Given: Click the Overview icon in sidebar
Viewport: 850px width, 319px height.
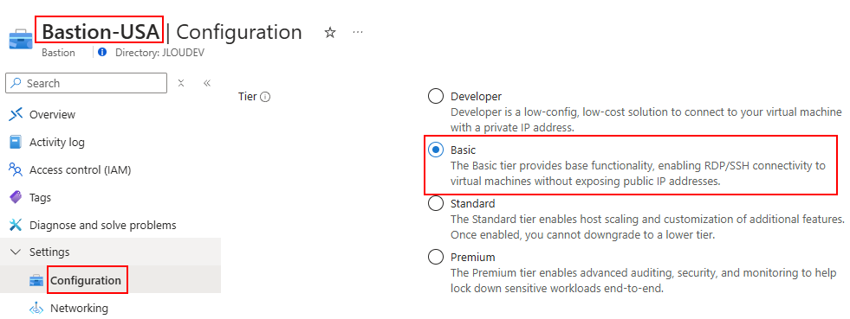Looking at the screenshot, I should pyautogui.click(x=16, y=114).
